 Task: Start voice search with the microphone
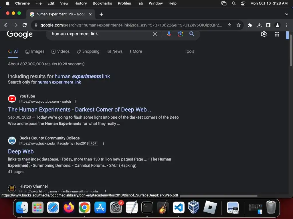(169, 34)
